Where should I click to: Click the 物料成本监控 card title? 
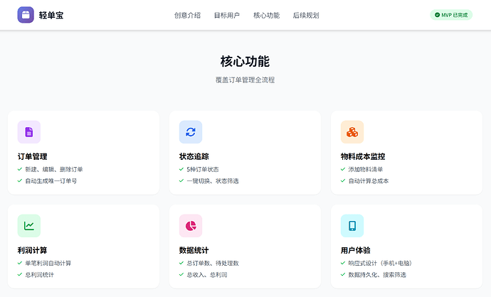click(x=363, y=156)
